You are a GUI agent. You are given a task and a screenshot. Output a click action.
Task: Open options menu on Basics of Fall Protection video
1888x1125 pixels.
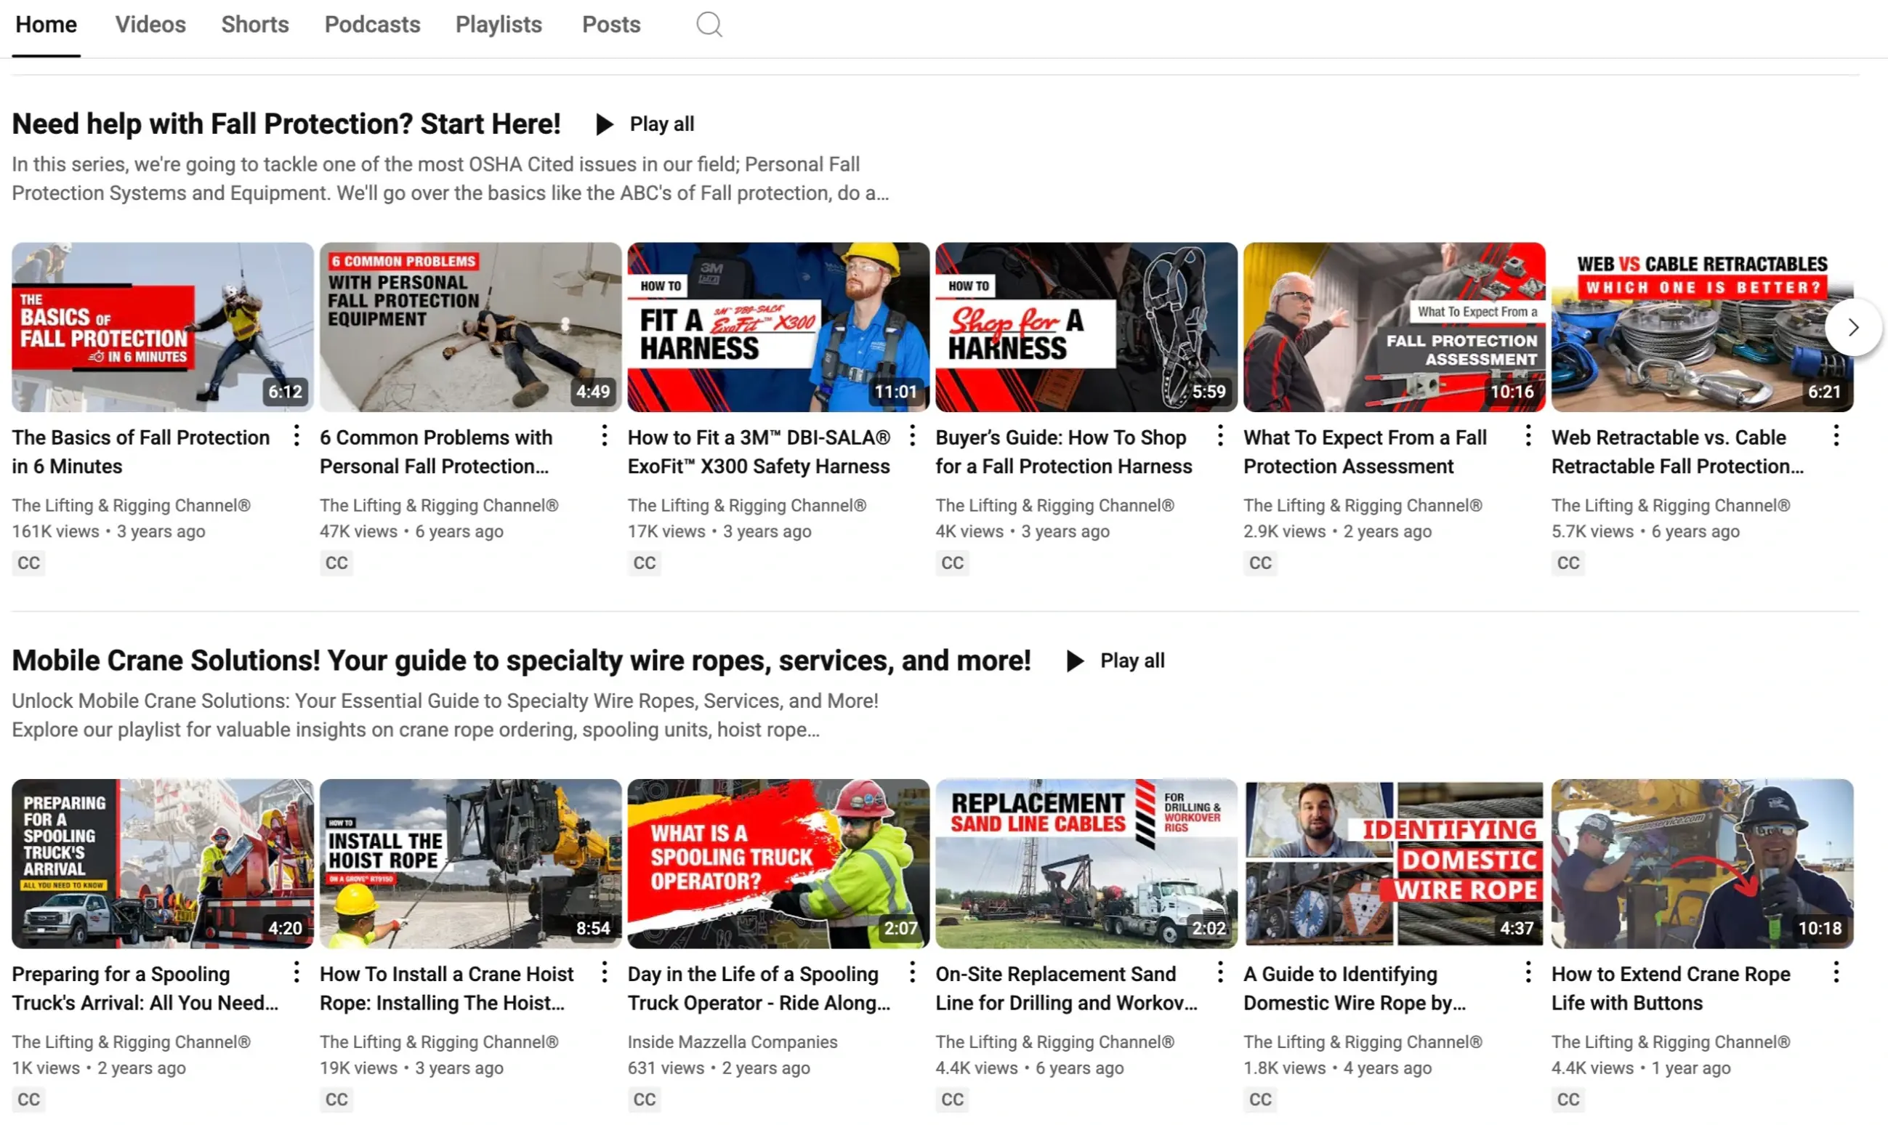tap(296, 436)
